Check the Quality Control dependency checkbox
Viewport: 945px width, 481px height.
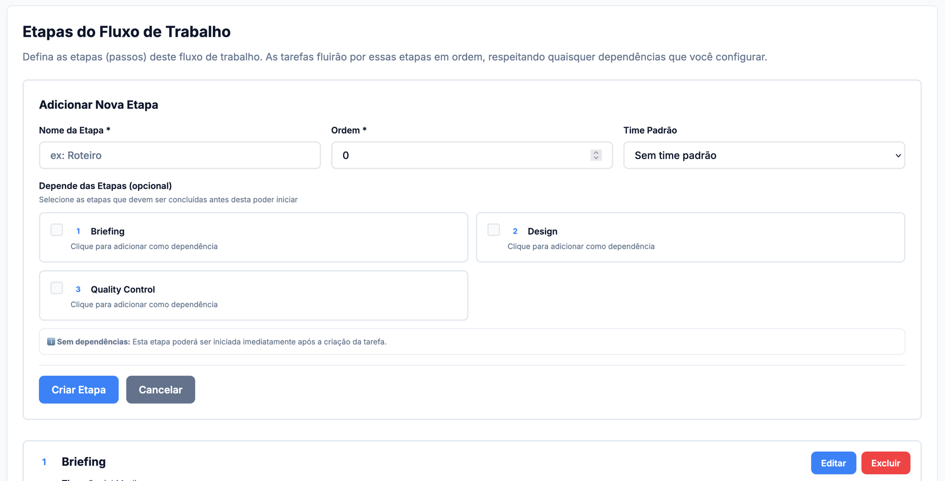coord(57,288)
